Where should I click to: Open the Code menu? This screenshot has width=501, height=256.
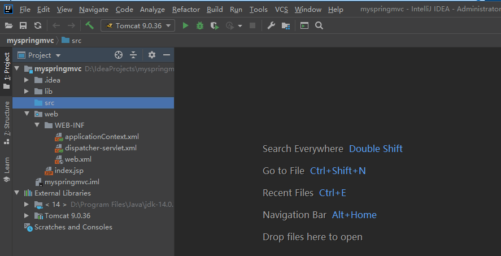tap(124, 10)
